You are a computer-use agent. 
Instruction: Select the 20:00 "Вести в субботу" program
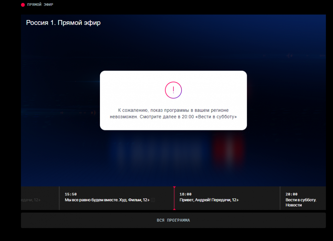[303, 198]
